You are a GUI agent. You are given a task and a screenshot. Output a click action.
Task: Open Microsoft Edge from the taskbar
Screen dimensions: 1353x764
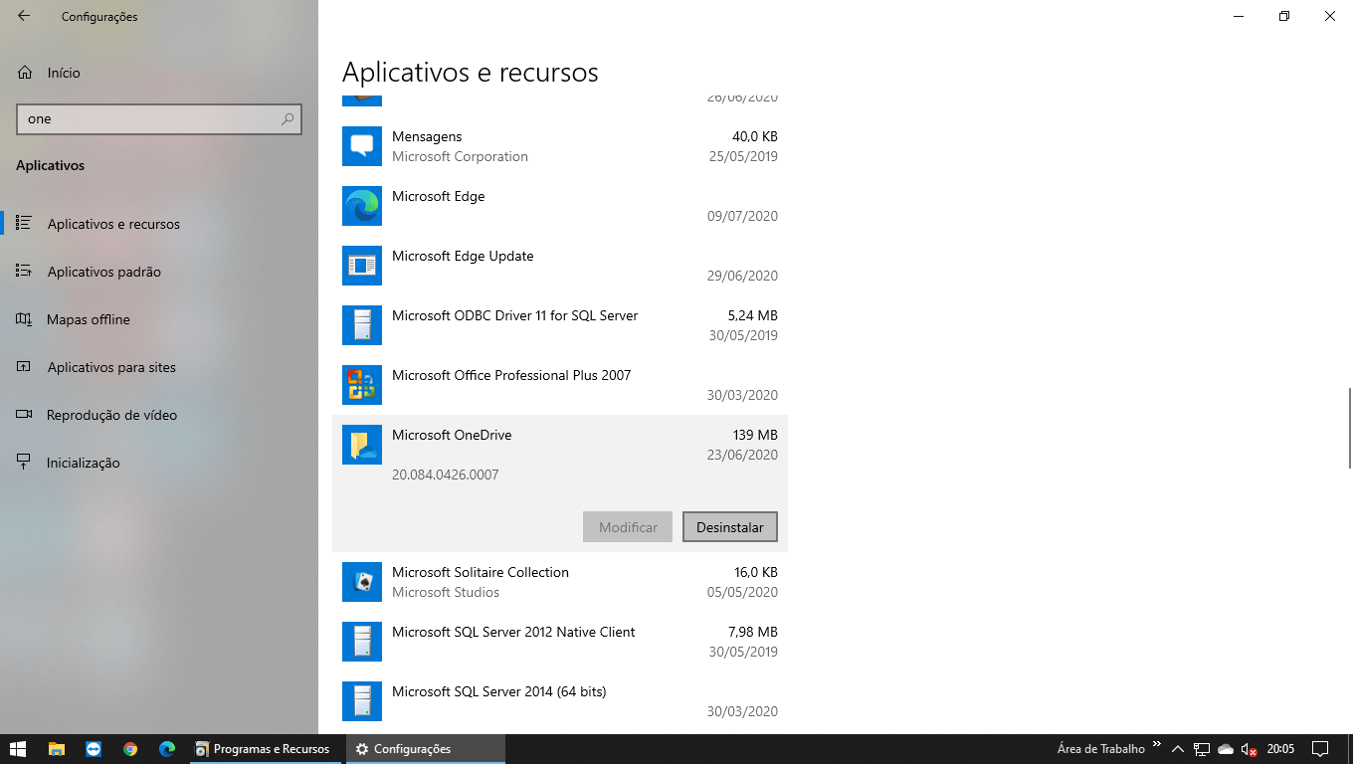tap(167, 749)
